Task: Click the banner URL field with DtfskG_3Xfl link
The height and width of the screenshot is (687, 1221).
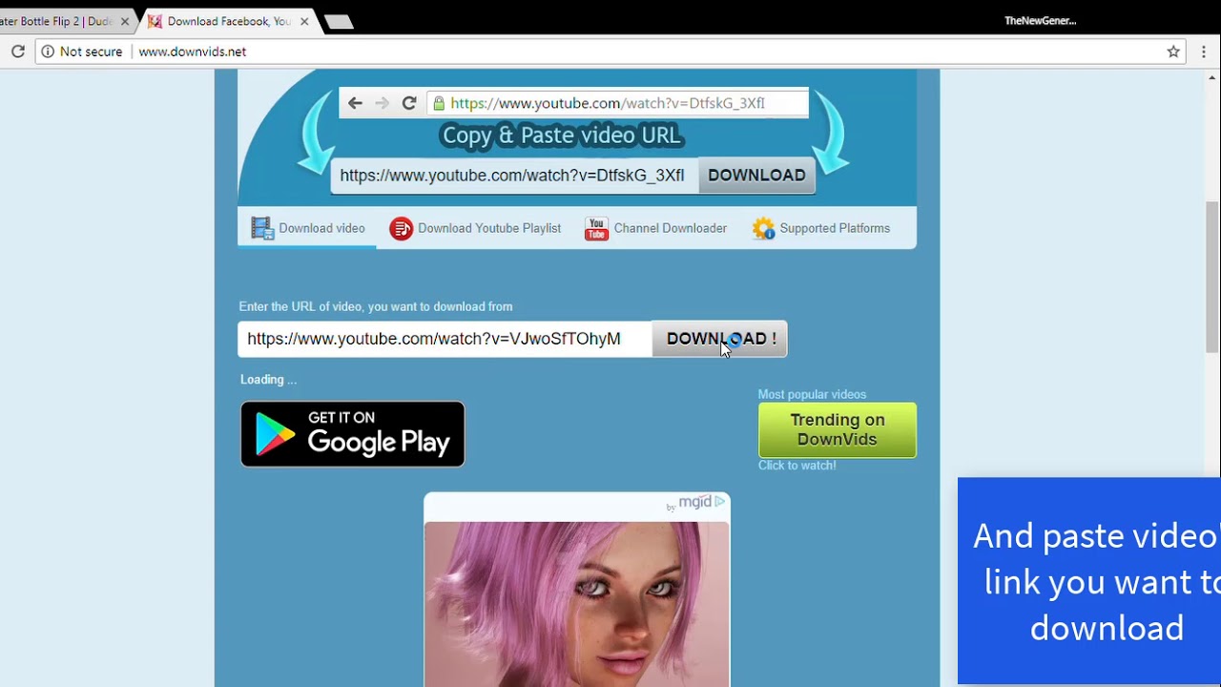Action: pos(514,176)
